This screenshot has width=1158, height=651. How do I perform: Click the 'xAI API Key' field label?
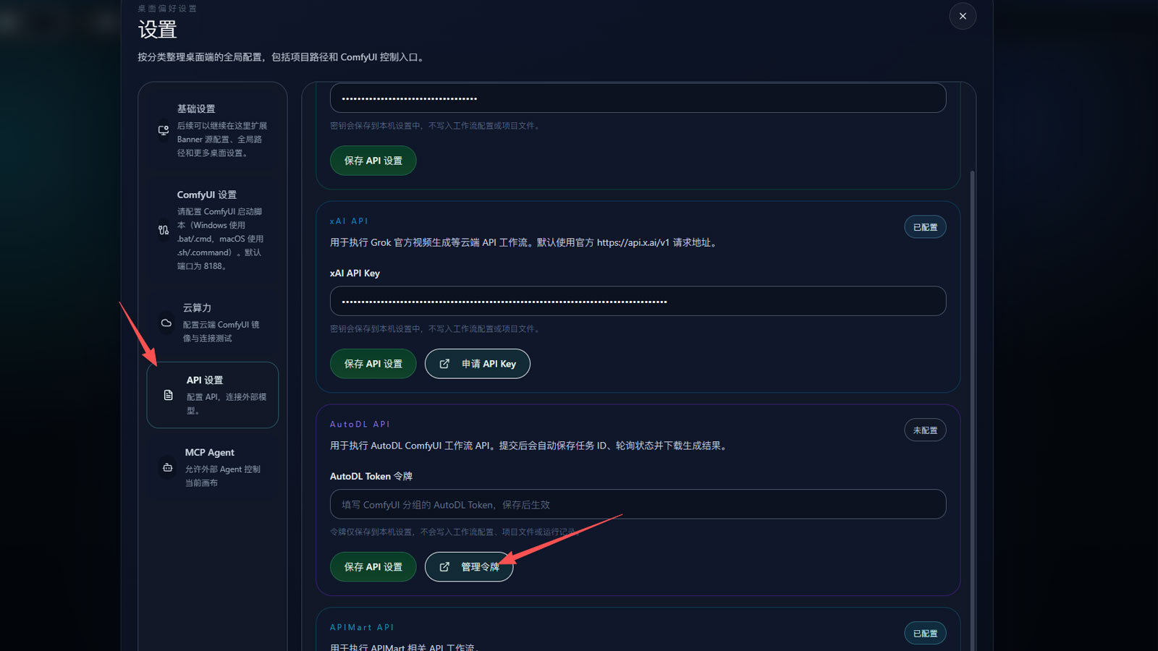(x=355, y=273)
